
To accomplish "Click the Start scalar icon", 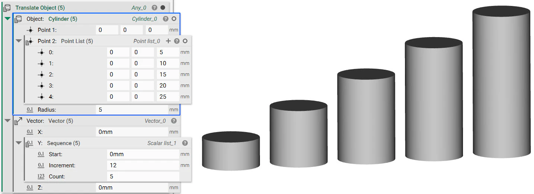I will tap(41, 154).
